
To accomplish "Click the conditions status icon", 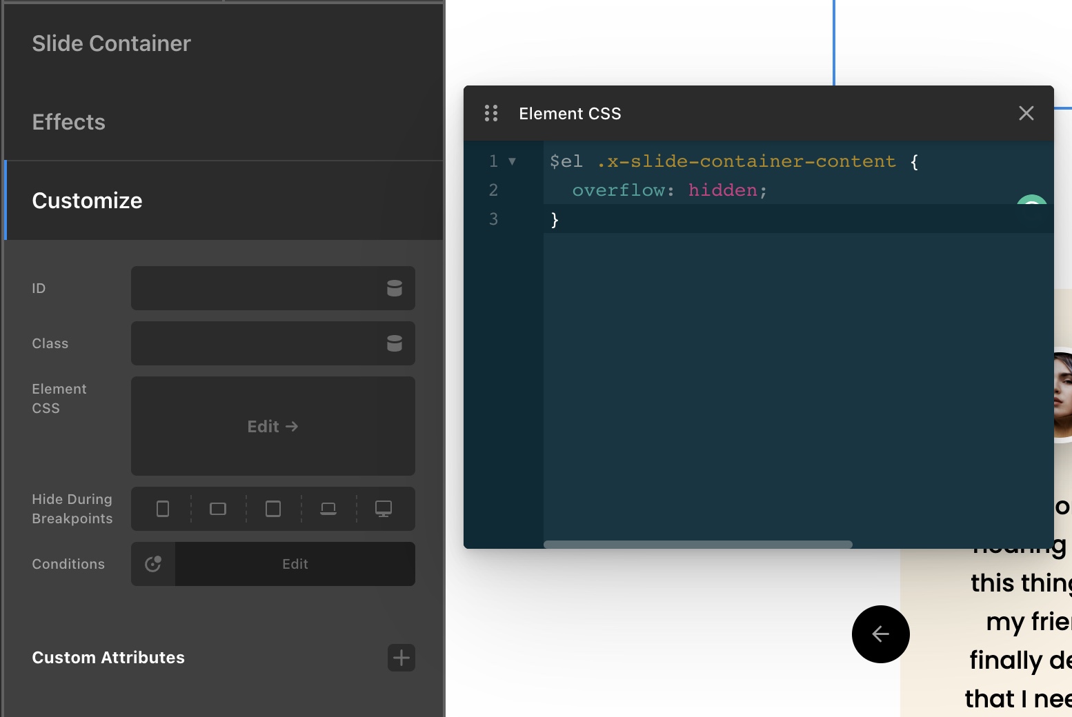I will 153,564.
